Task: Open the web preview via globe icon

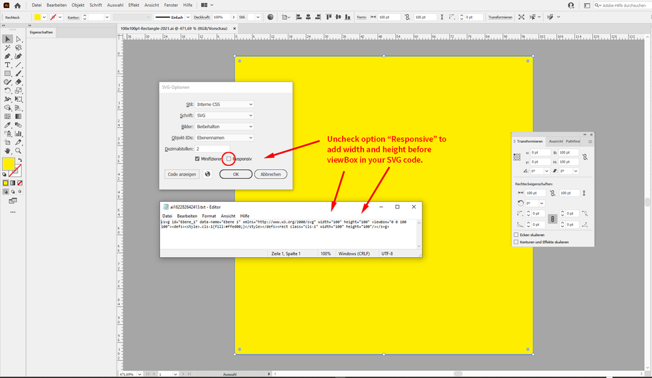Action: (208, 174)
